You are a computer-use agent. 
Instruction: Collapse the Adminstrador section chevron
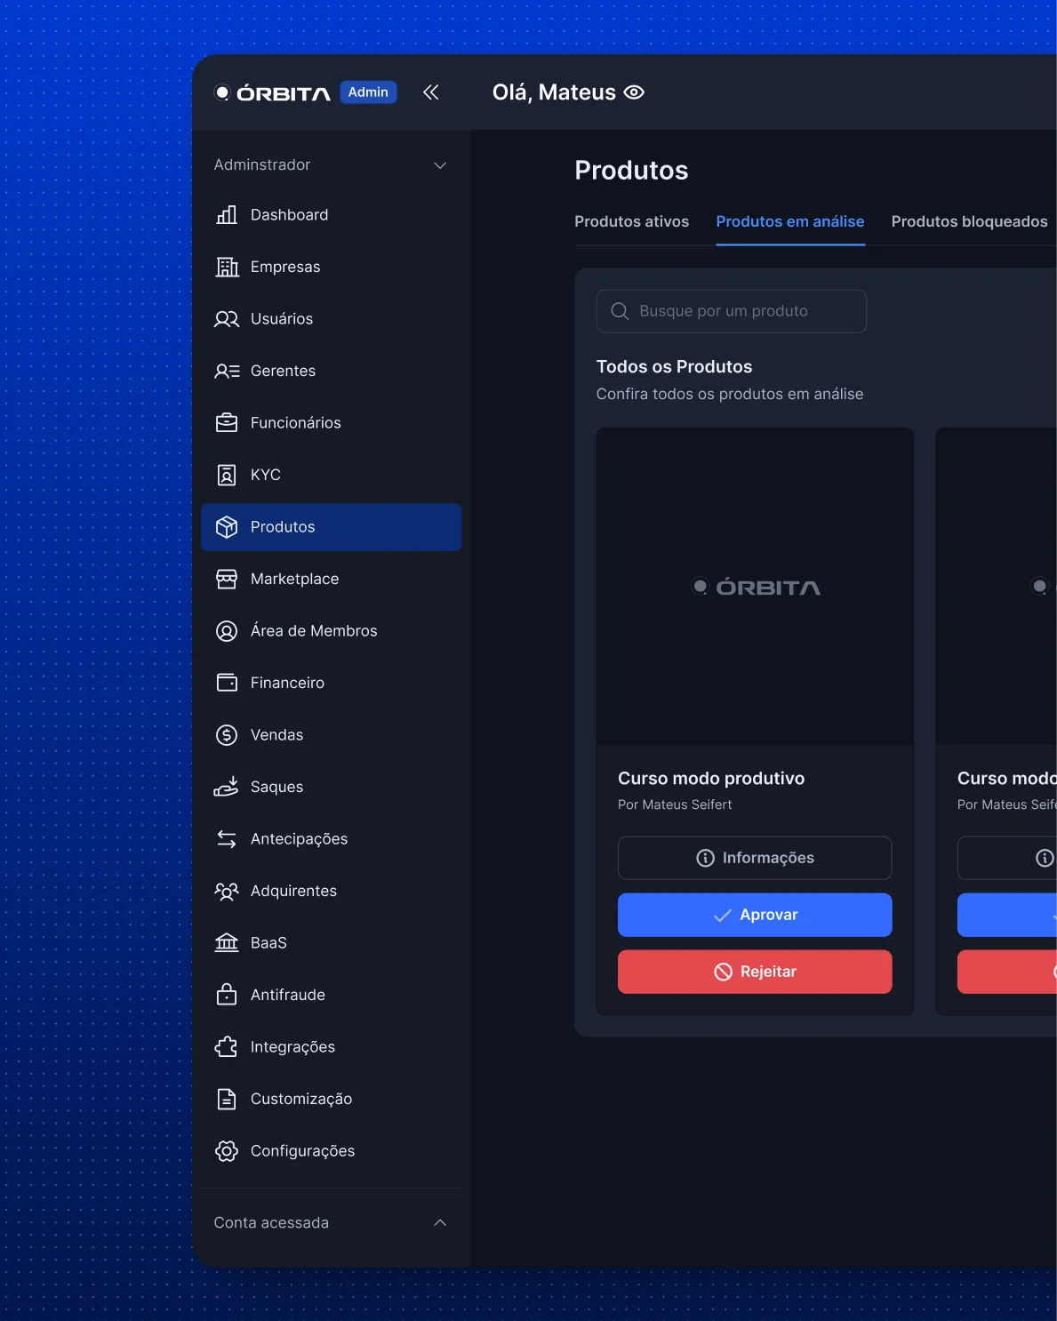tap(440, 165)
